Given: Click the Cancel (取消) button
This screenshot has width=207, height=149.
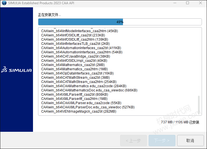Looking at the screenshot, I should pyautogui.click(x=190, y=141).
